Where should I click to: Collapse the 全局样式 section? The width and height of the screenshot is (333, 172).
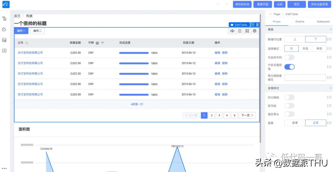(331, 88)
